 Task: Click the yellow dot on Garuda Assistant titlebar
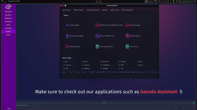(x=65, y=6)
